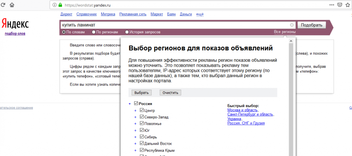Screen dimensions: 352x156
Task: Choose Украина quick select link
Action: tap(234, 119)
